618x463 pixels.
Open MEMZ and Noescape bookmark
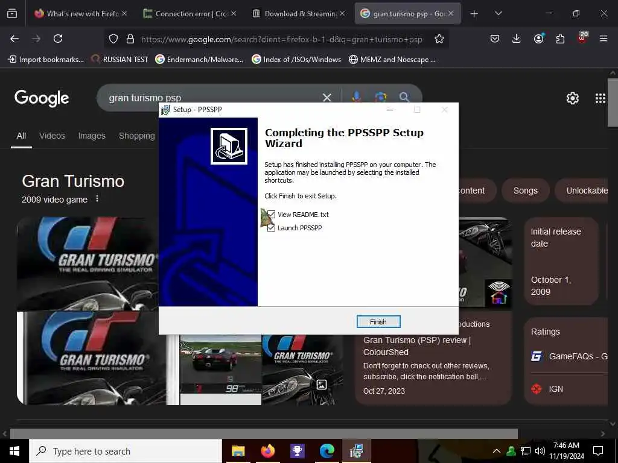(392, 60)
